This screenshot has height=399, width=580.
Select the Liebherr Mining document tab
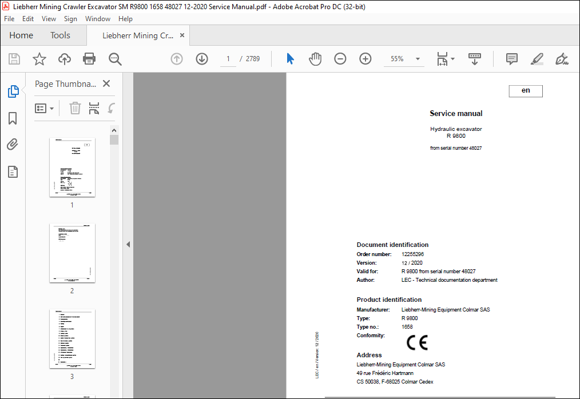pyautogui.click(x=138, y=35)
